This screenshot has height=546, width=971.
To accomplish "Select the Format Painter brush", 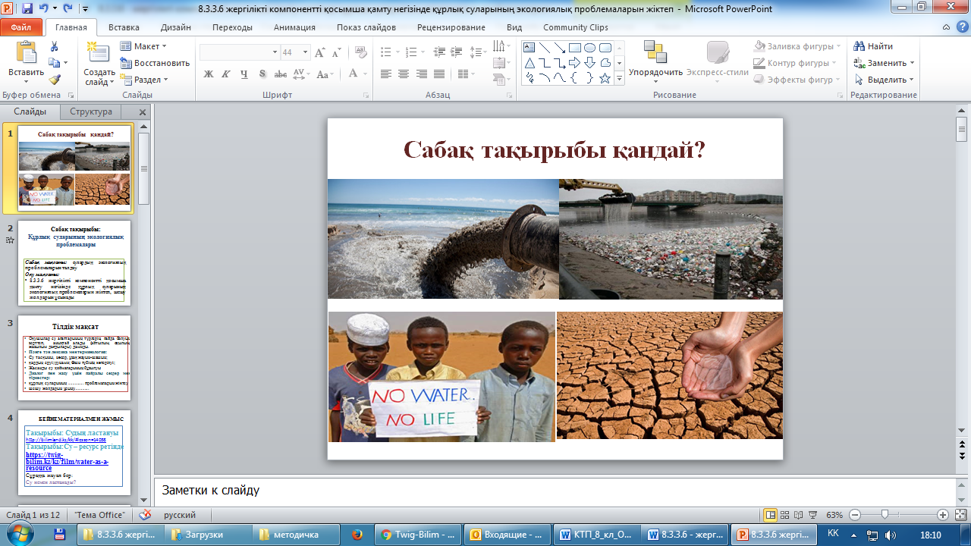I will point(54,80).
